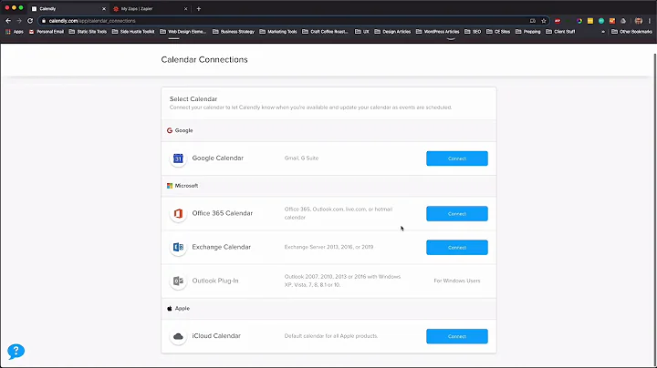Viewport: 657px width, 368px height.
Task: Click the yellow square extension icon
Action: tap(590, 20)
